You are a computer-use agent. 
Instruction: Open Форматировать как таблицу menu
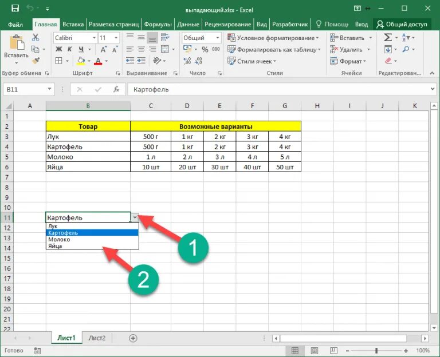click(274, 50)
